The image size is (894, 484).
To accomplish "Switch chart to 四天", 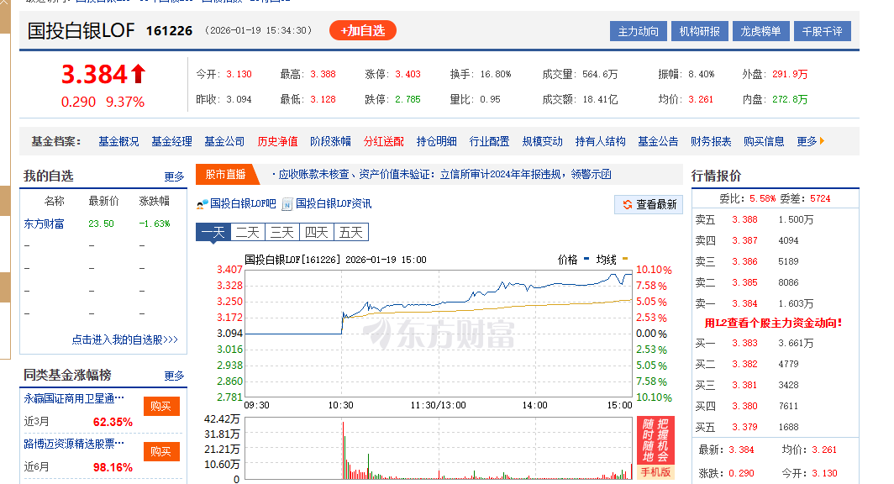I will coord(317,232).
